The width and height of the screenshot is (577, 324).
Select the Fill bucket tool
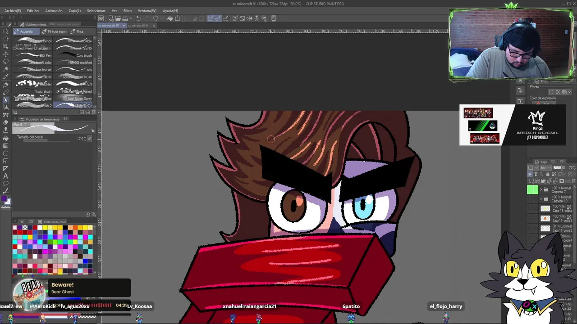point(5,138)
